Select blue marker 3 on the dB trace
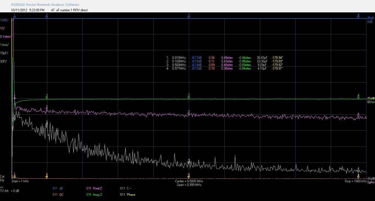 coord(189,16)
